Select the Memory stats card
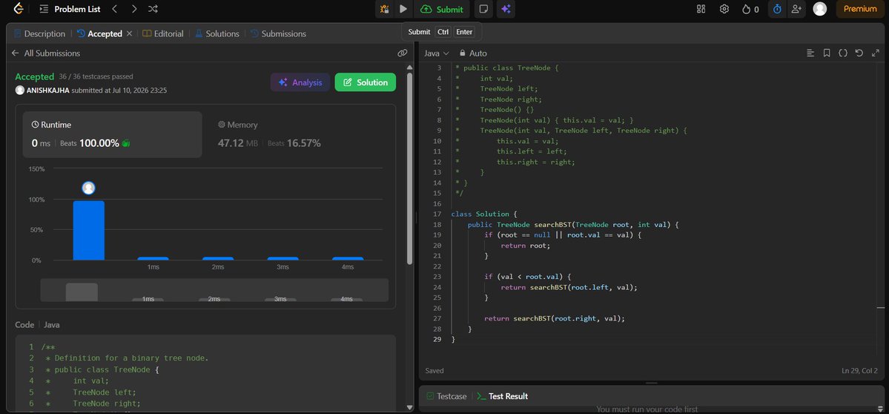889x414 pixels. 297,134
